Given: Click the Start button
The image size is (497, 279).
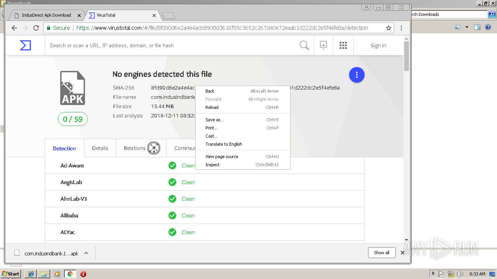Looking at the screenshot, I should click(x=11, y=274).
